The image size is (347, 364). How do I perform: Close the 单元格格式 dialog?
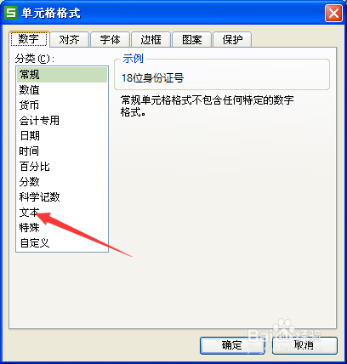[333, 13]
